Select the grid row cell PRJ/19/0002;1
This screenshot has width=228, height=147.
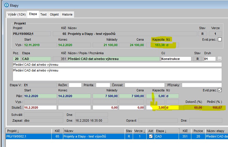click(29, 136)
